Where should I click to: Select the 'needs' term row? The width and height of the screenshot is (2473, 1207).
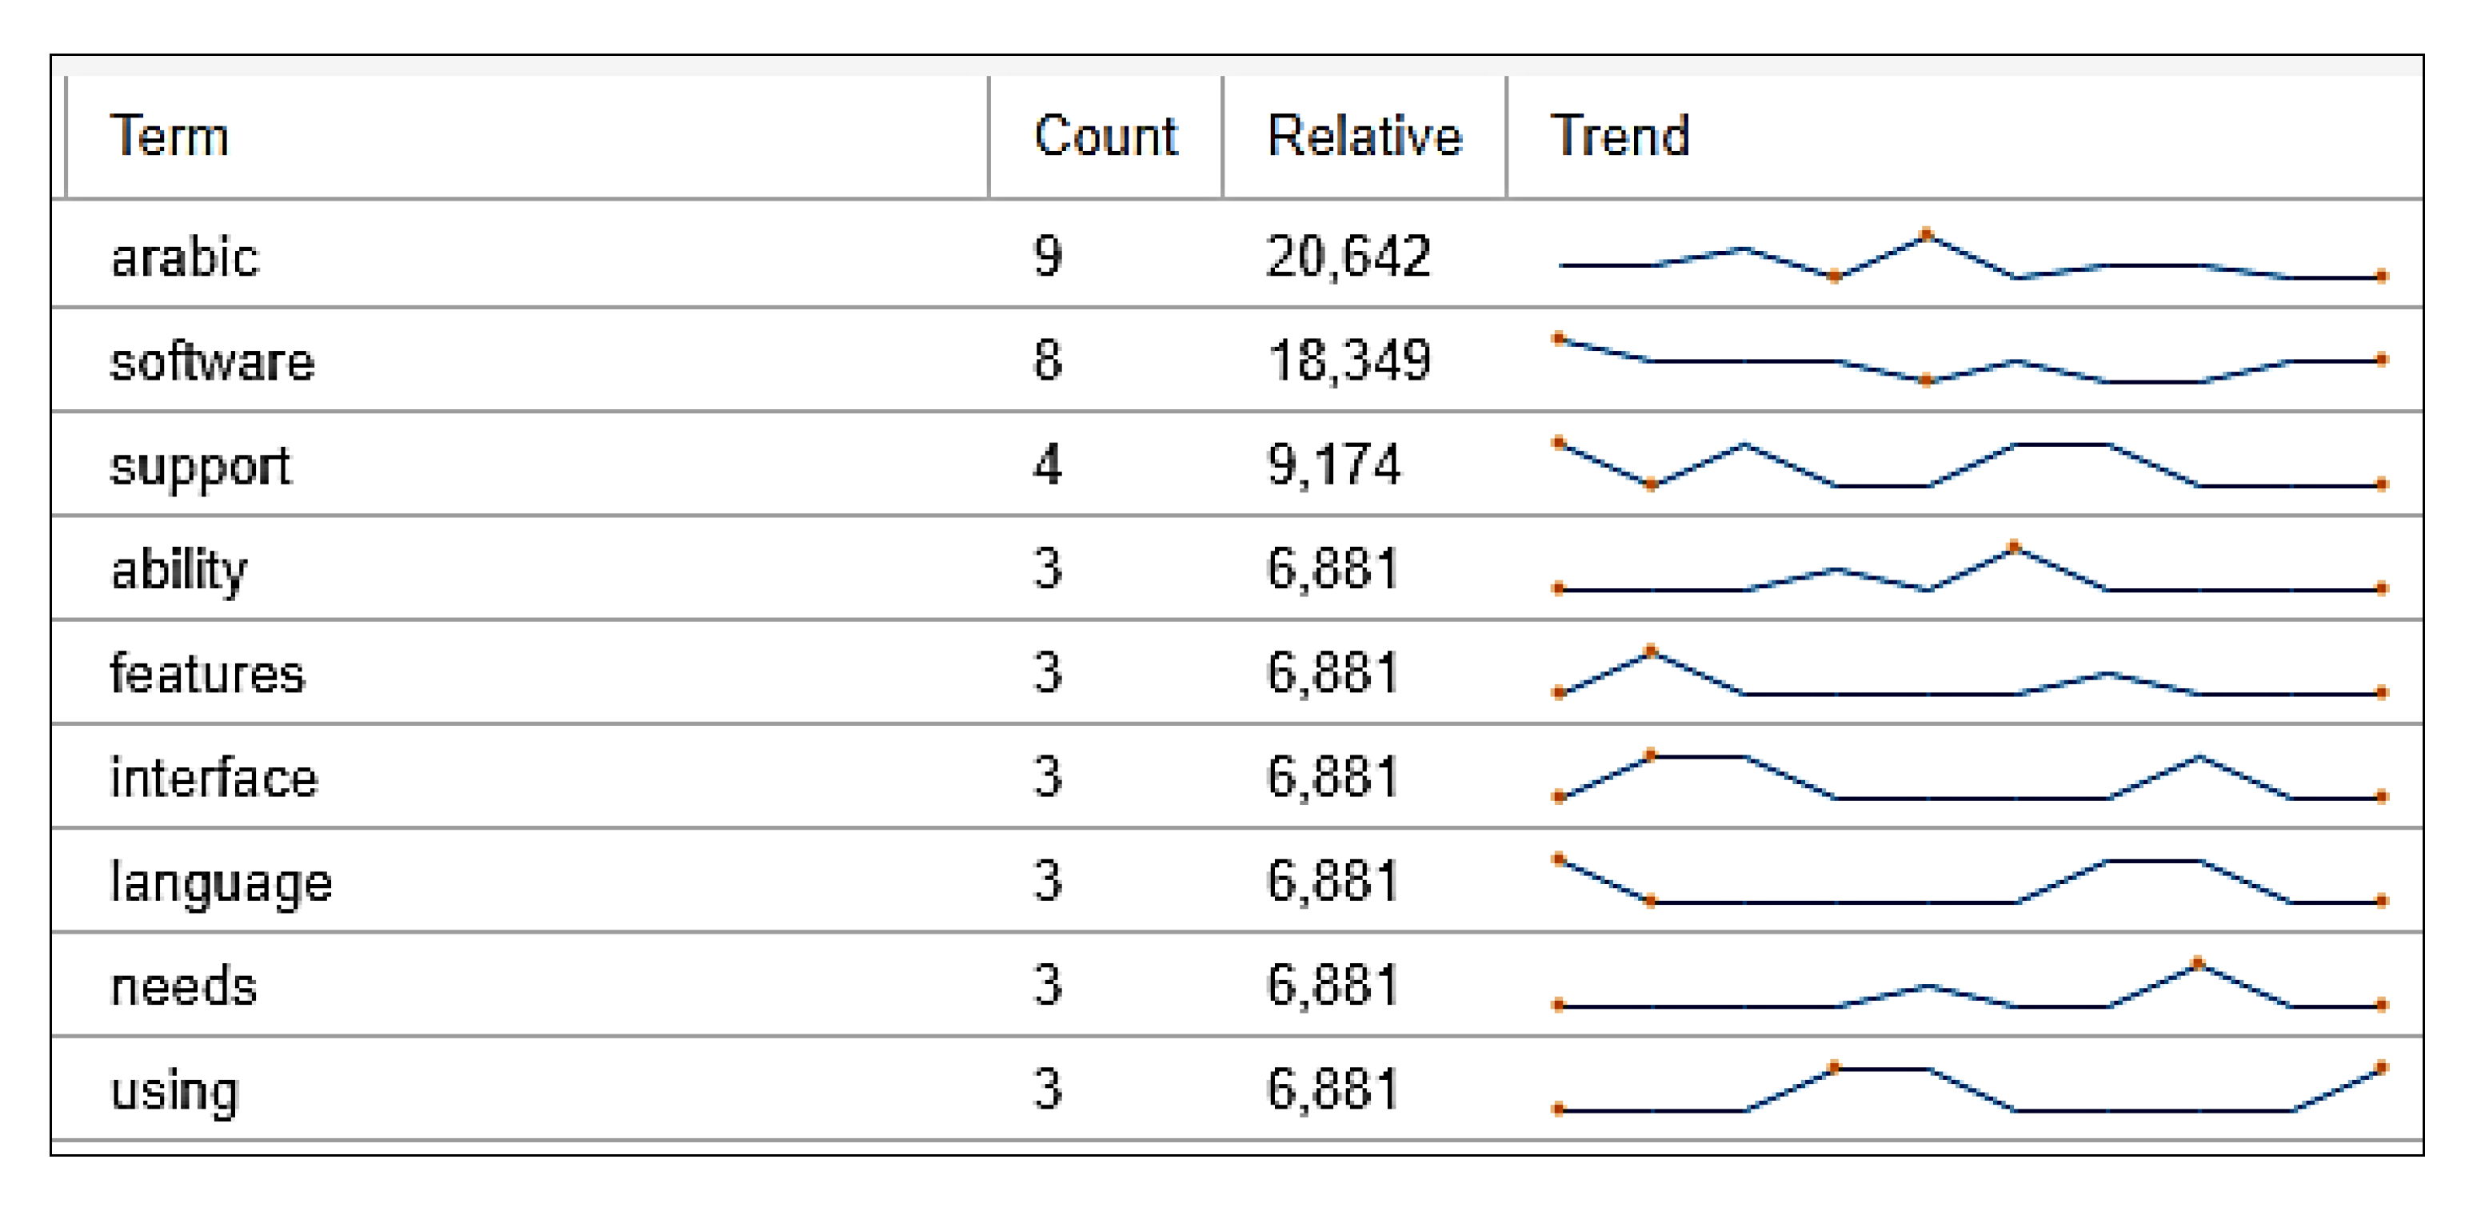[184, 986]
